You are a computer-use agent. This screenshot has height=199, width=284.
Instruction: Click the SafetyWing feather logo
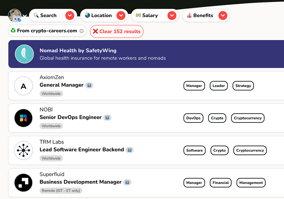(x=24, y=54)
